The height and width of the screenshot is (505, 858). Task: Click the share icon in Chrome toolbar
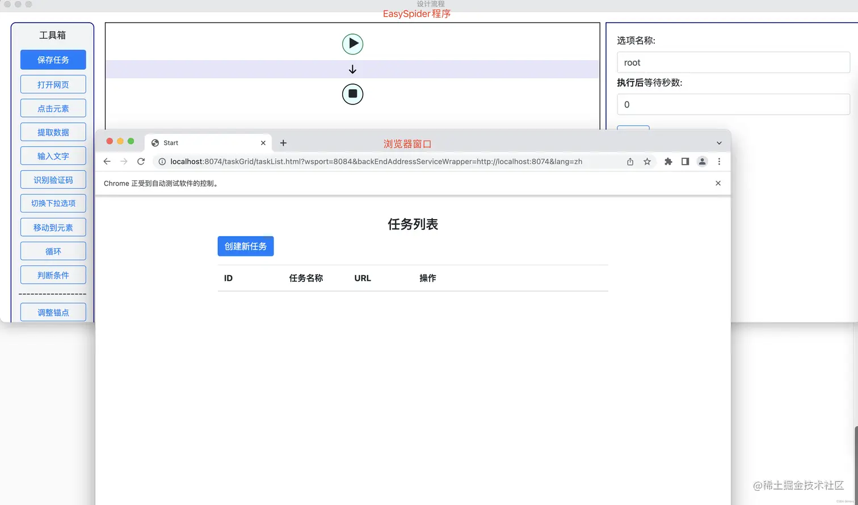coord(630,161)
